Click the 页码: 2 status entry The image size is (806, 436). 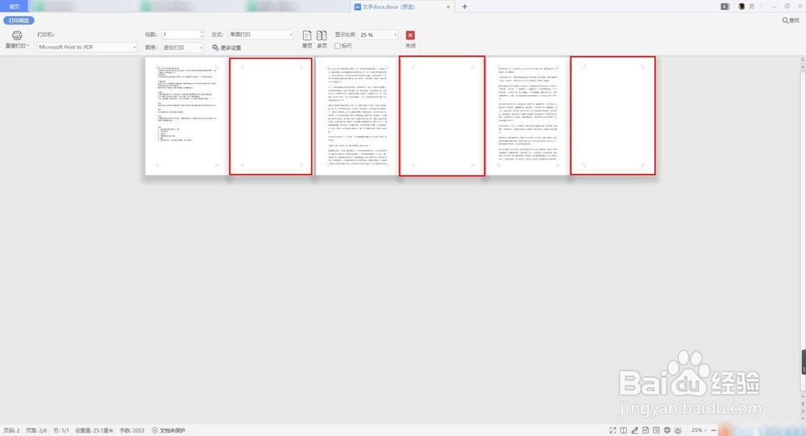[11, 430]
